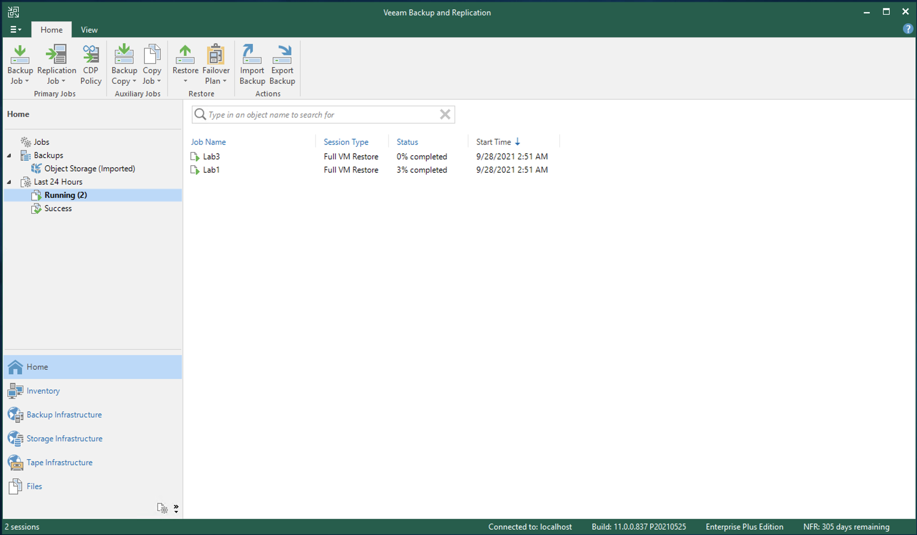Image resolution: width=917 pixels, height=535 pixels.
Task: Open the Help question mark icon
Action: pos(907,29)
